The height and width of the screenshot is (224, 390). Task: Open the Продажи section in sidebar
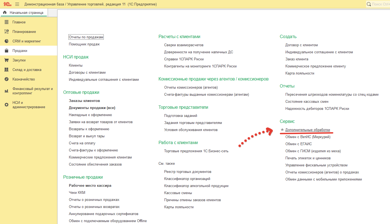pyautogui.click(x=20, y=51)
